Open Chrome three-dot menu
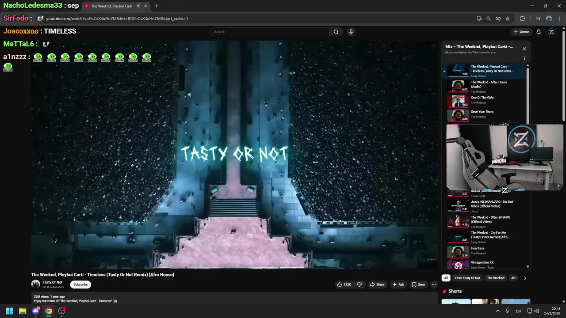Image resolution: width=566 pixels, height=318 pixels. tap(558, 19)
